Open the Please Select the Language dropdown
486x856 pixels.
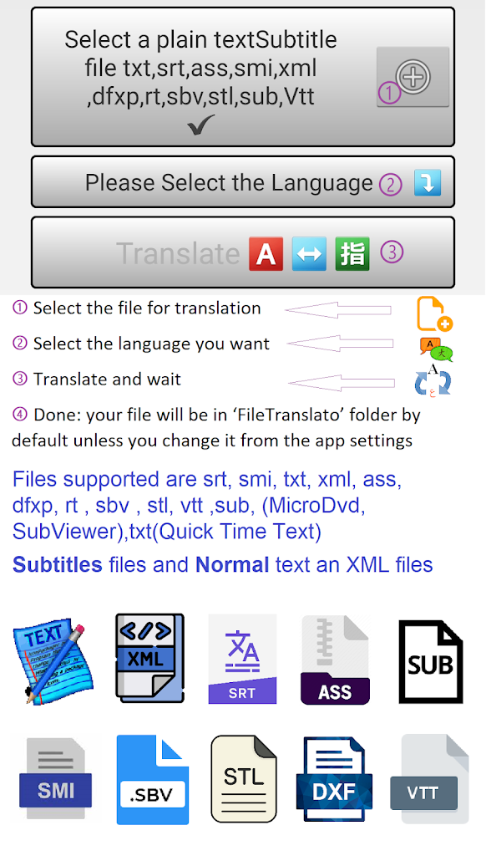(x=243, y=182)
